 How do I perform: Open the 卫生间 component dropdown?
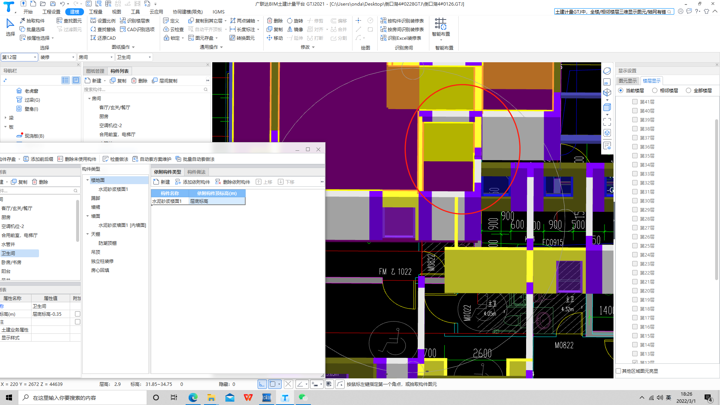pos(134,57)
